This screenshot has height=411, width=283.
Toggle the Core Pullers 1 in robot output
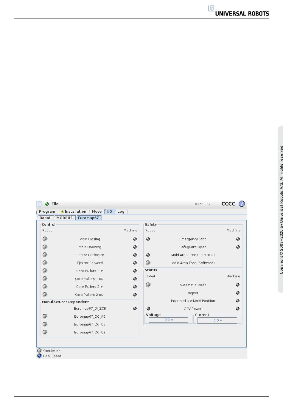(45, 271)
